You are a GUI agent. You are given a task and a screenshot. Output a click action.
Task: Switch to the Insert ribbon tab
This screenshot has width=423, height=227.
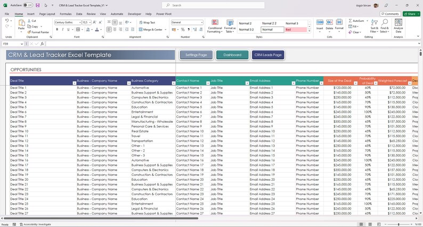[31, 14]
